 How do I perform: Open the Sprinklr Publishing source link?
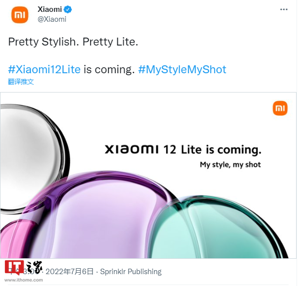point(131,272)
